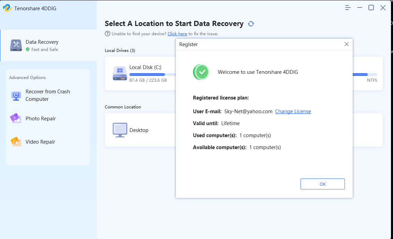Select the Local Disk (C:) drive icon
393x239 pixels.
click(x=120, y=73)
